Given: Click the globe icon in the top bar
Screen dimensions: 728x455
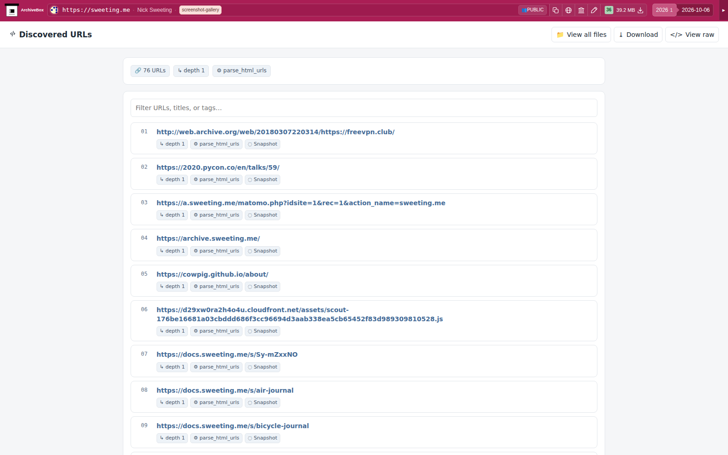Looking at the screenshot, I should pyautogui.click(x=568, y=10).
